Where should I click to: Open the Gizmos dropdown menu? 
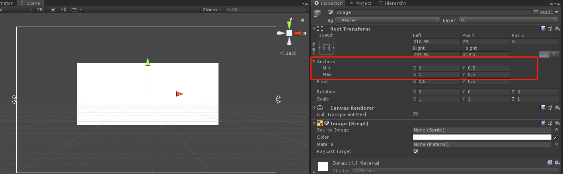[x=212, y=10]
